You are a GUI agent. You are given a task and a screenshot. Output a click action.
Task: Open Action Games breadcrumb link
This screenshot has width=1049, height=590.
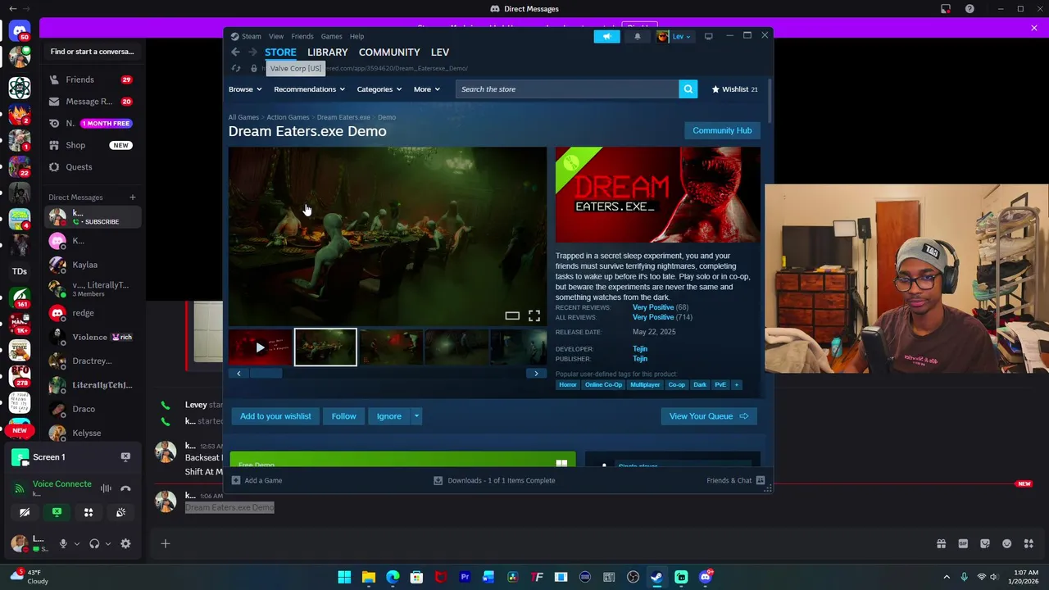pos(288,117)
